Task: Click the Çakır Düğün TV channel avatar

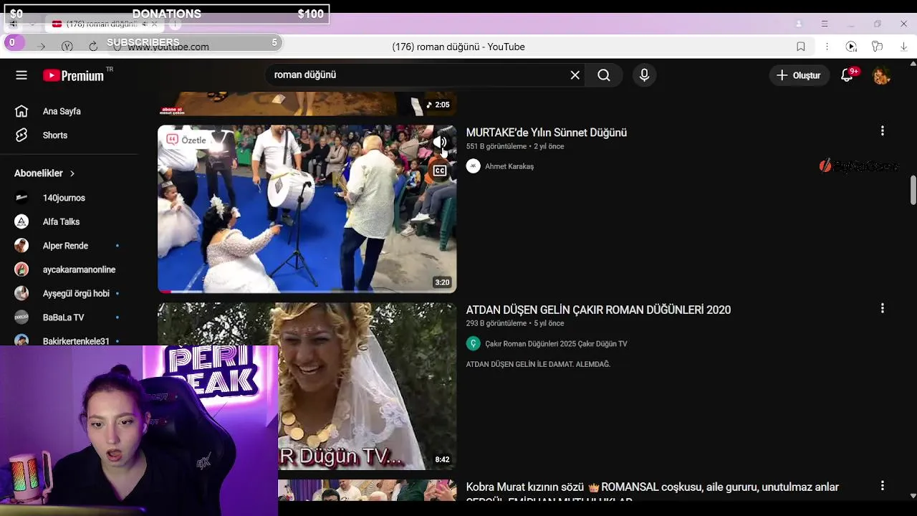Action: coord(473,344)
